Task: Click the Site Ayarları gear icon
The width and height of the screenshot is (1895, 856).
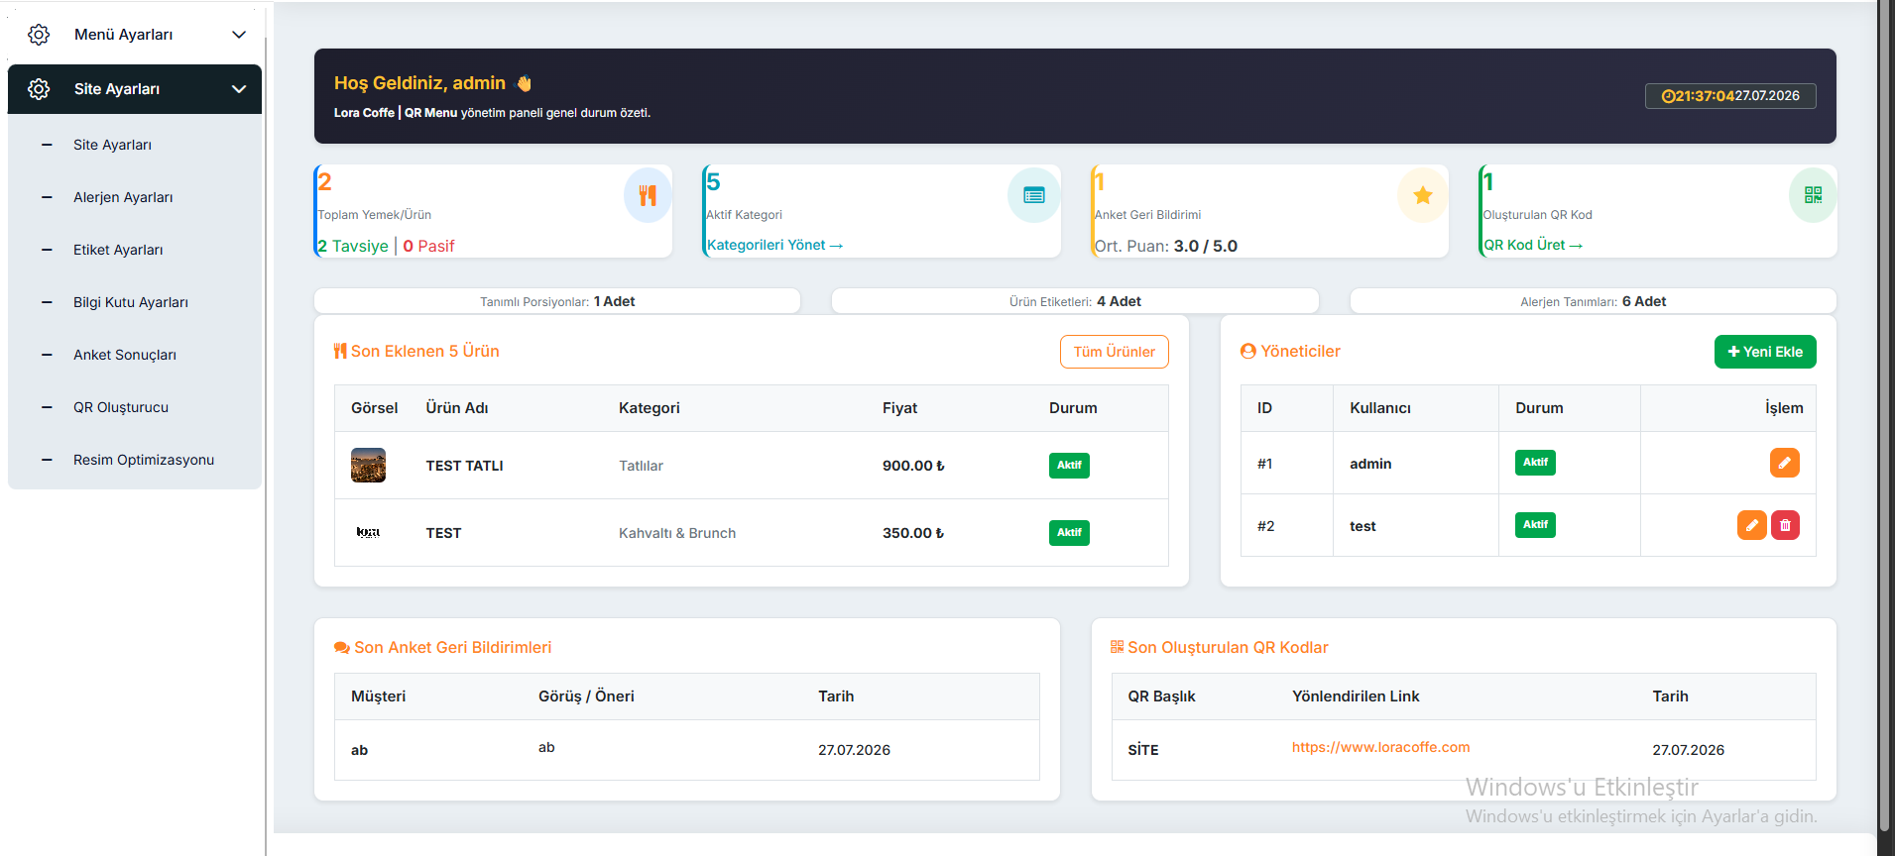Action: pyautogui.click(x=39, y=89)
